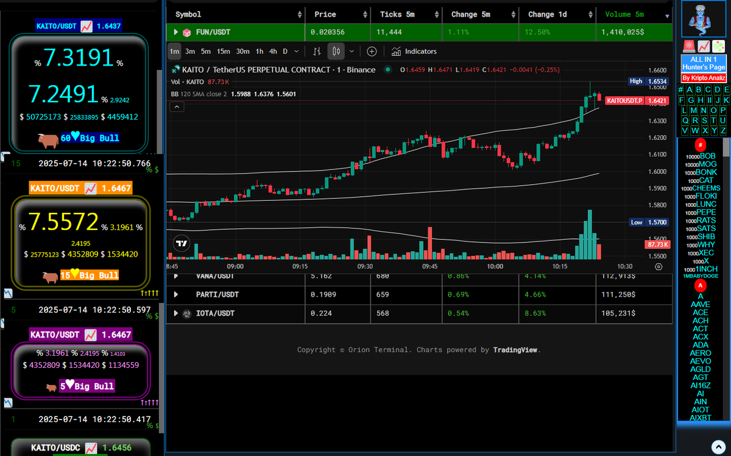Sort by the Change 5m column
The width and height of the screenshot is (731, 456).
(x=480, y=15)
